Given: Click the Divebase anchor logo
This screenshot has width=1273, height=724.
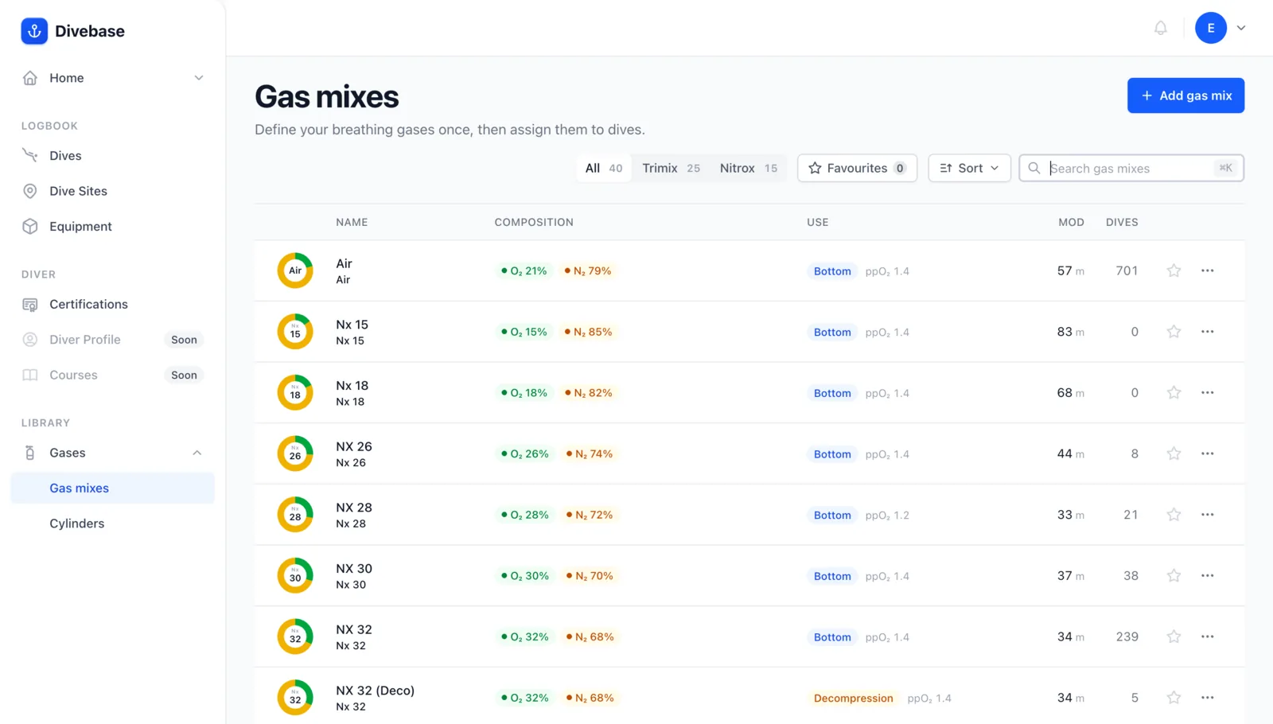Looking at the screenshot, I should point(34,31).
